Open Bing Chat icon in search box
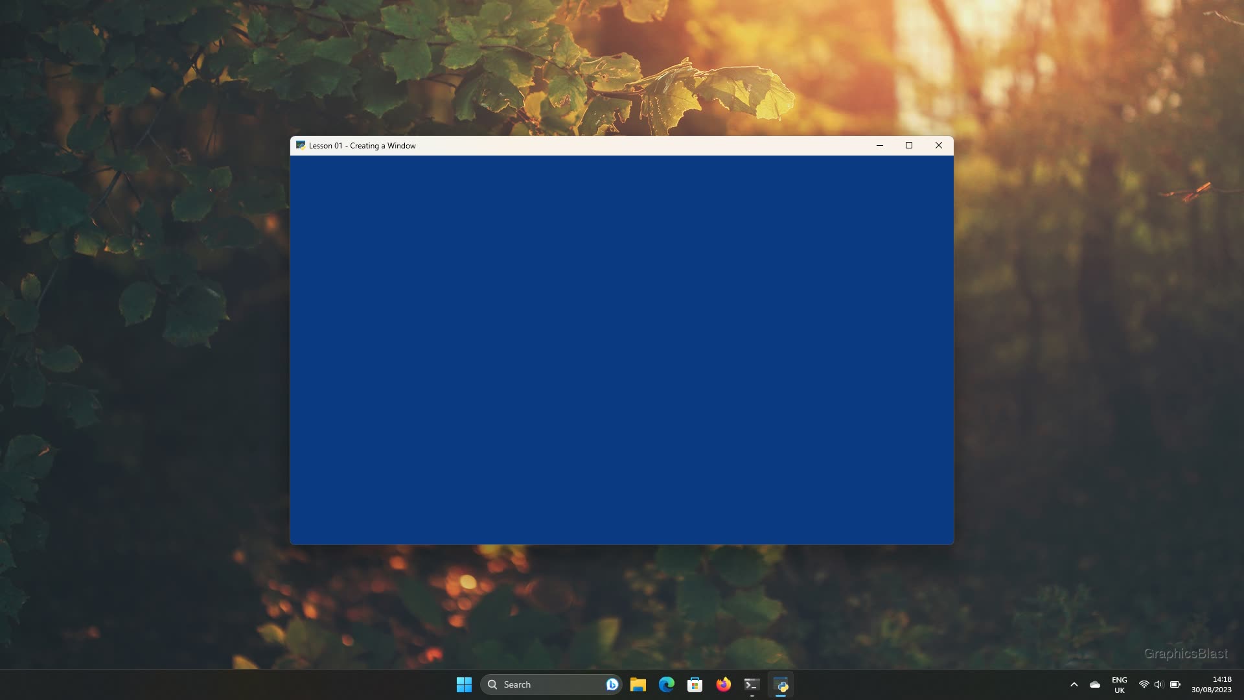 [612, 684]
